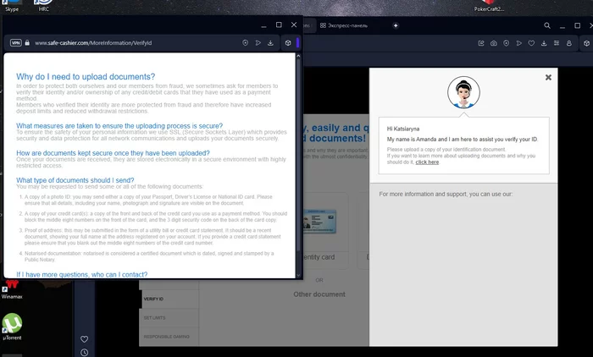
Task: Click the Amanda assistant avatar
Action: coord(463,92)
